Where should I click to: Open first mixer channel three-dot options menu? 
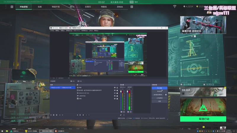(x=124, y=112)
